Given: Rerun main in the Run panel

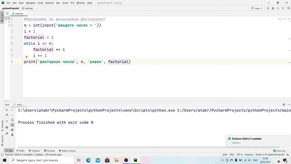Looking at the screenshot, I should (7, 110).
